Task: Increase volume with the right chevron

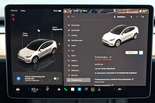Action: 126,89
